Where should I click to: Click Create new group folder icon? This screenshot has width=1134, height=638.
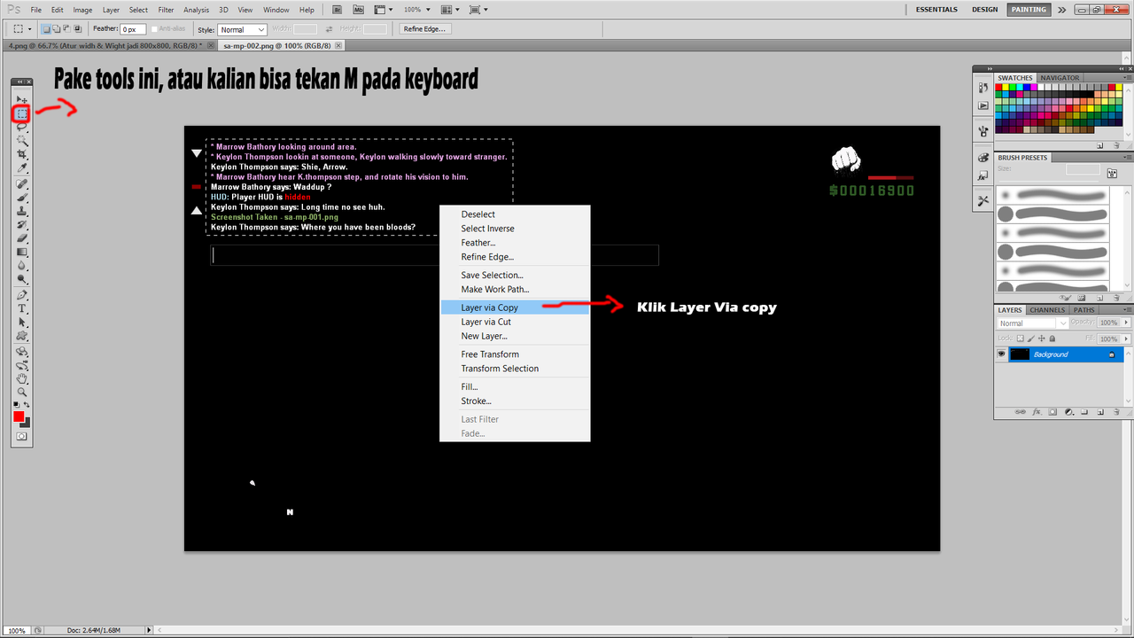(x=1084, y=411)
